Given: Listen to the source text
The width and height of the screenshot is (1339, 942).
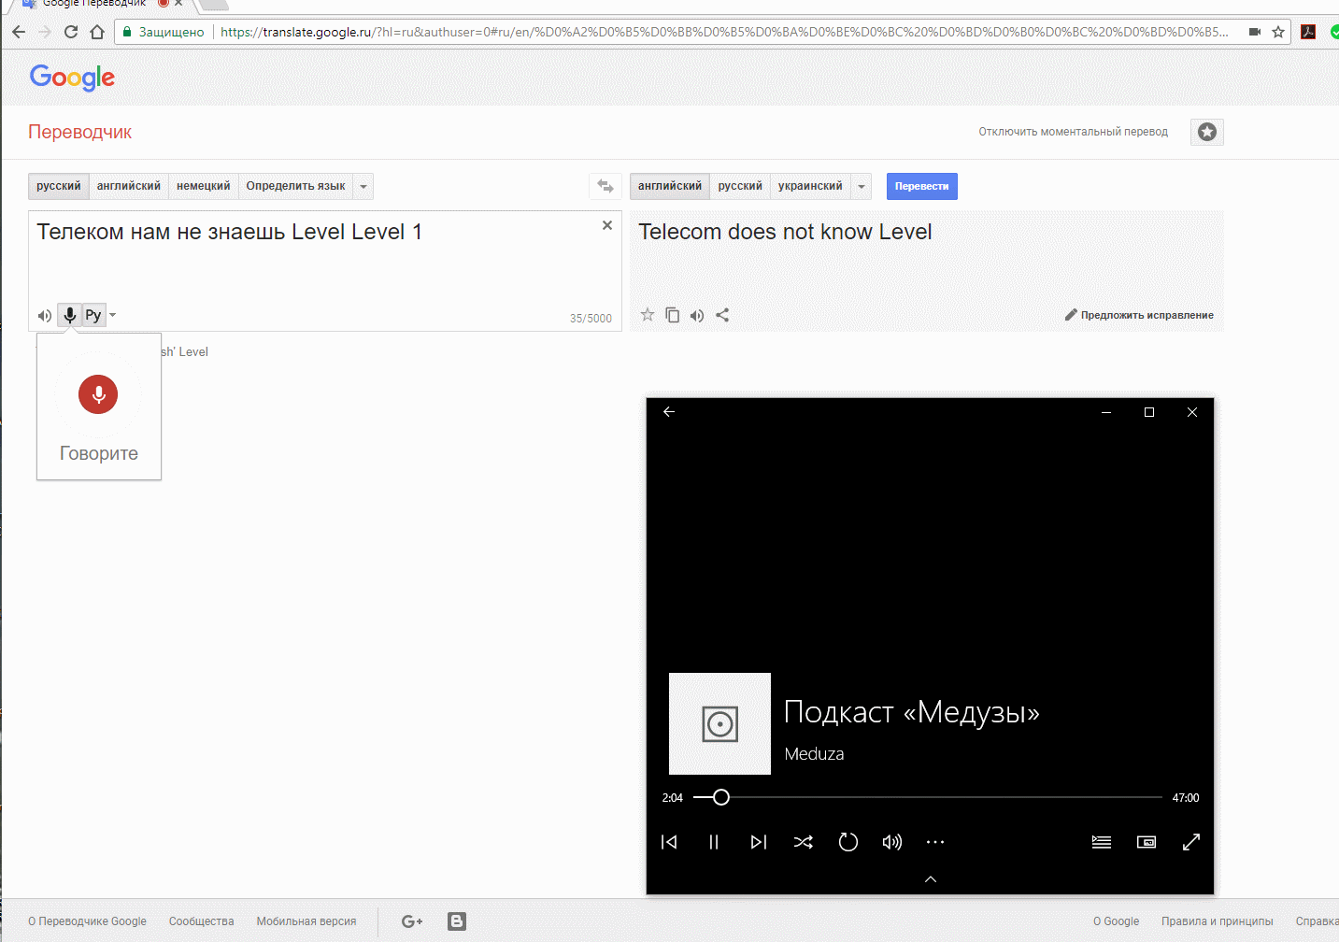Looking at the screenshot, I should (44, 315).
